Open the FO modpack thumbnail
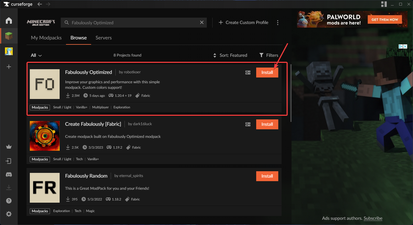This screenshot has width=413, height=225. (45, 84)
